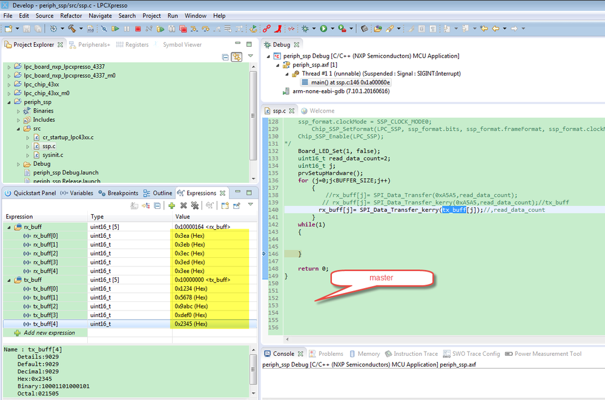Click the green Resume debug icon
The image size is (605, 400).
(x=115, y=28)
